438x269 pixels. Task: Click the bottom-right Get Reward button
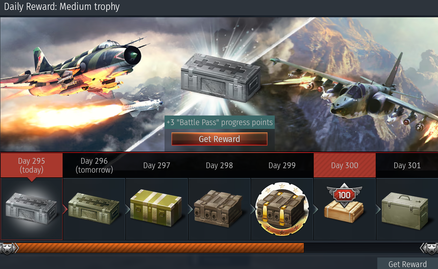coord(407,264)
